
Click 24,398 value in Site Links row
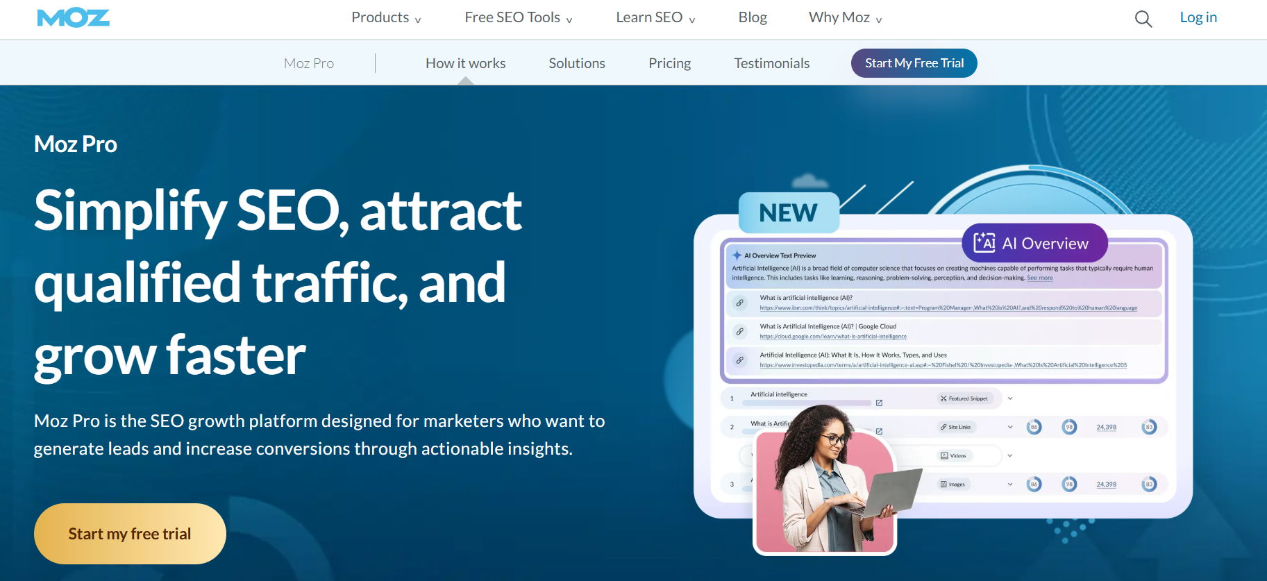point(1107,427)
